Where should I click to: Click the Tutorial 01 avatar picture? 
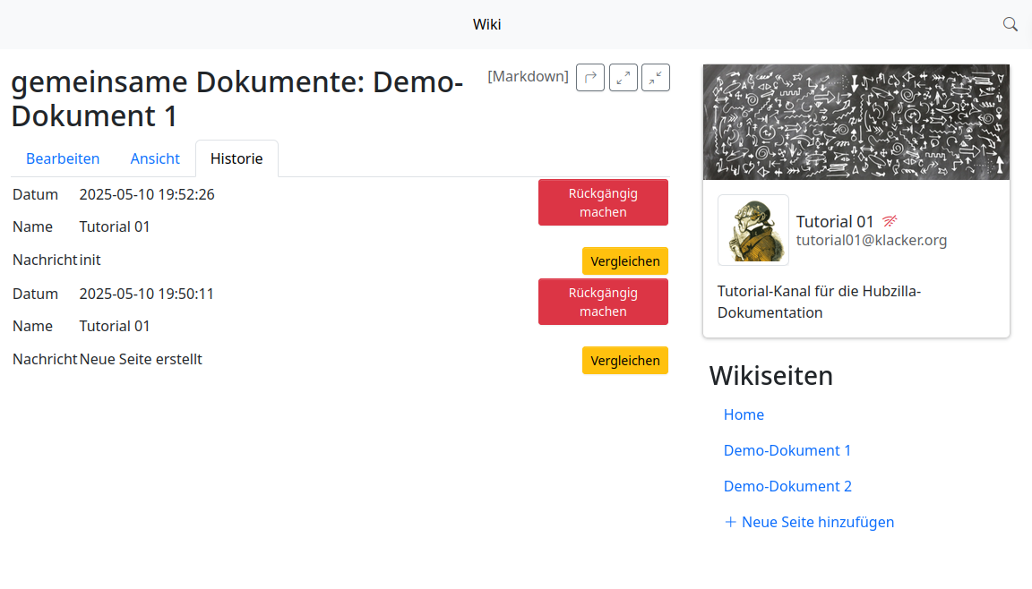[753, 230]
